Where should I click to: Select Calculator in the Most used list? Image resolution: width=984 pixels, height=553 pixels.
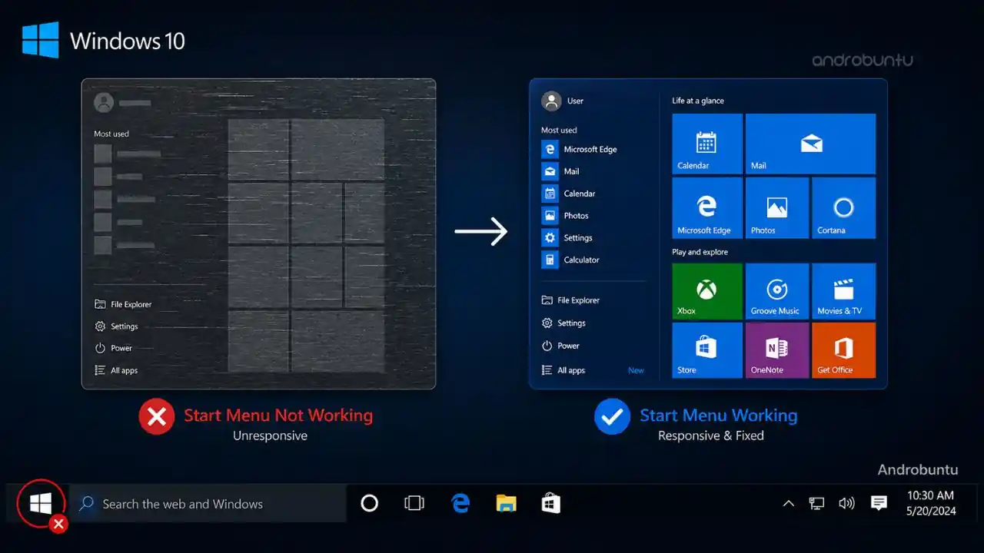click(x=570, y=260)
